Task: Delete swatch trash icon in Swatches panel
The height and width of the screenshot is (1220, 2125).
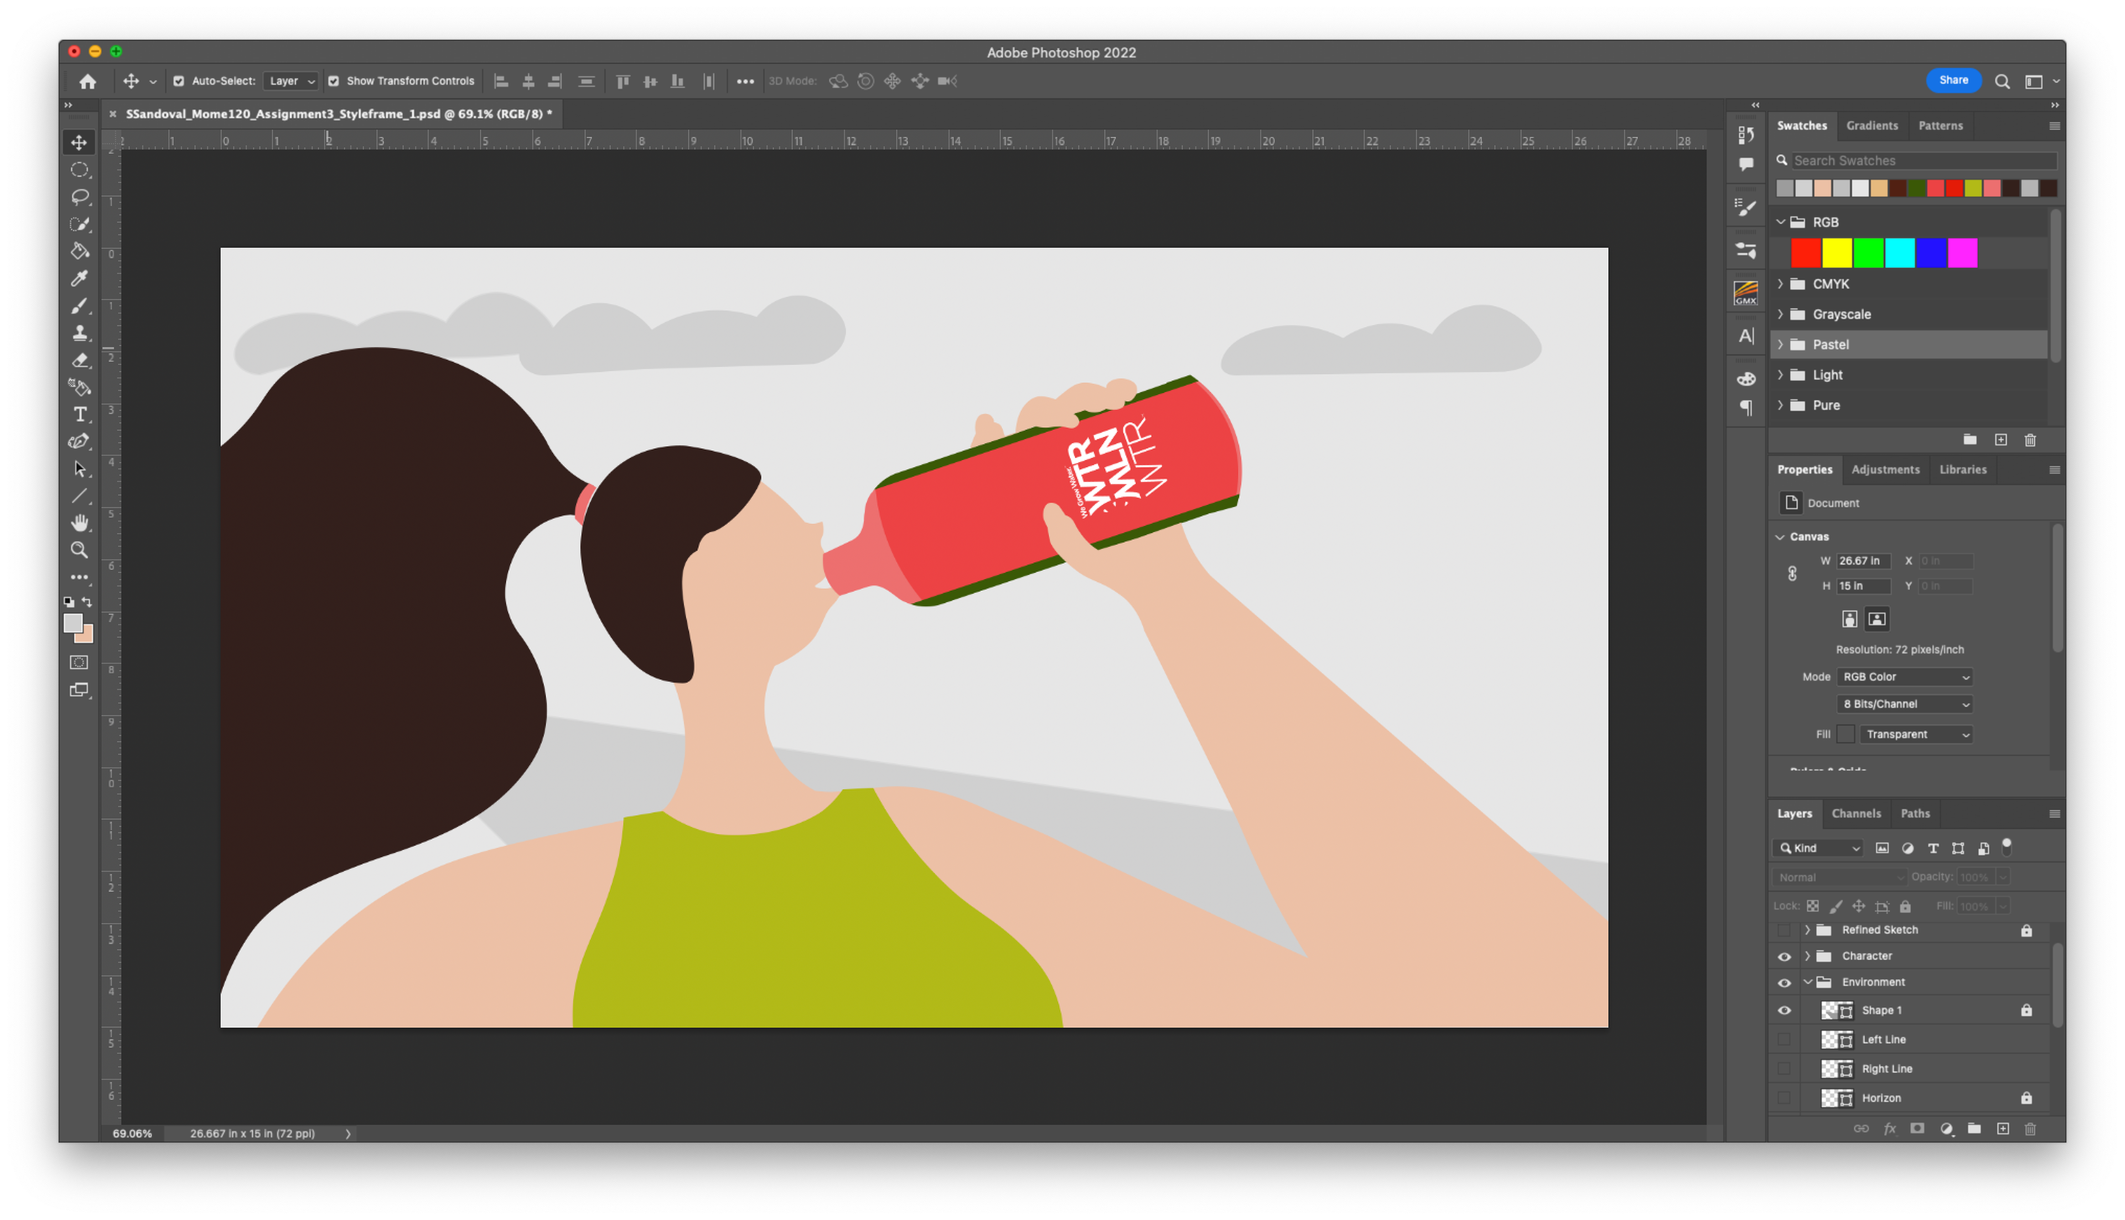Action: [x=2029, y=440]
